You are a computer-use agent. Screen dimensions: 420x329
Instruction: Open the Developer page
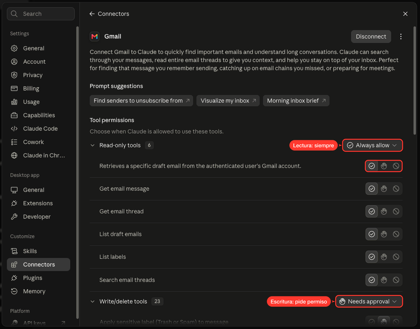(39, 217)
